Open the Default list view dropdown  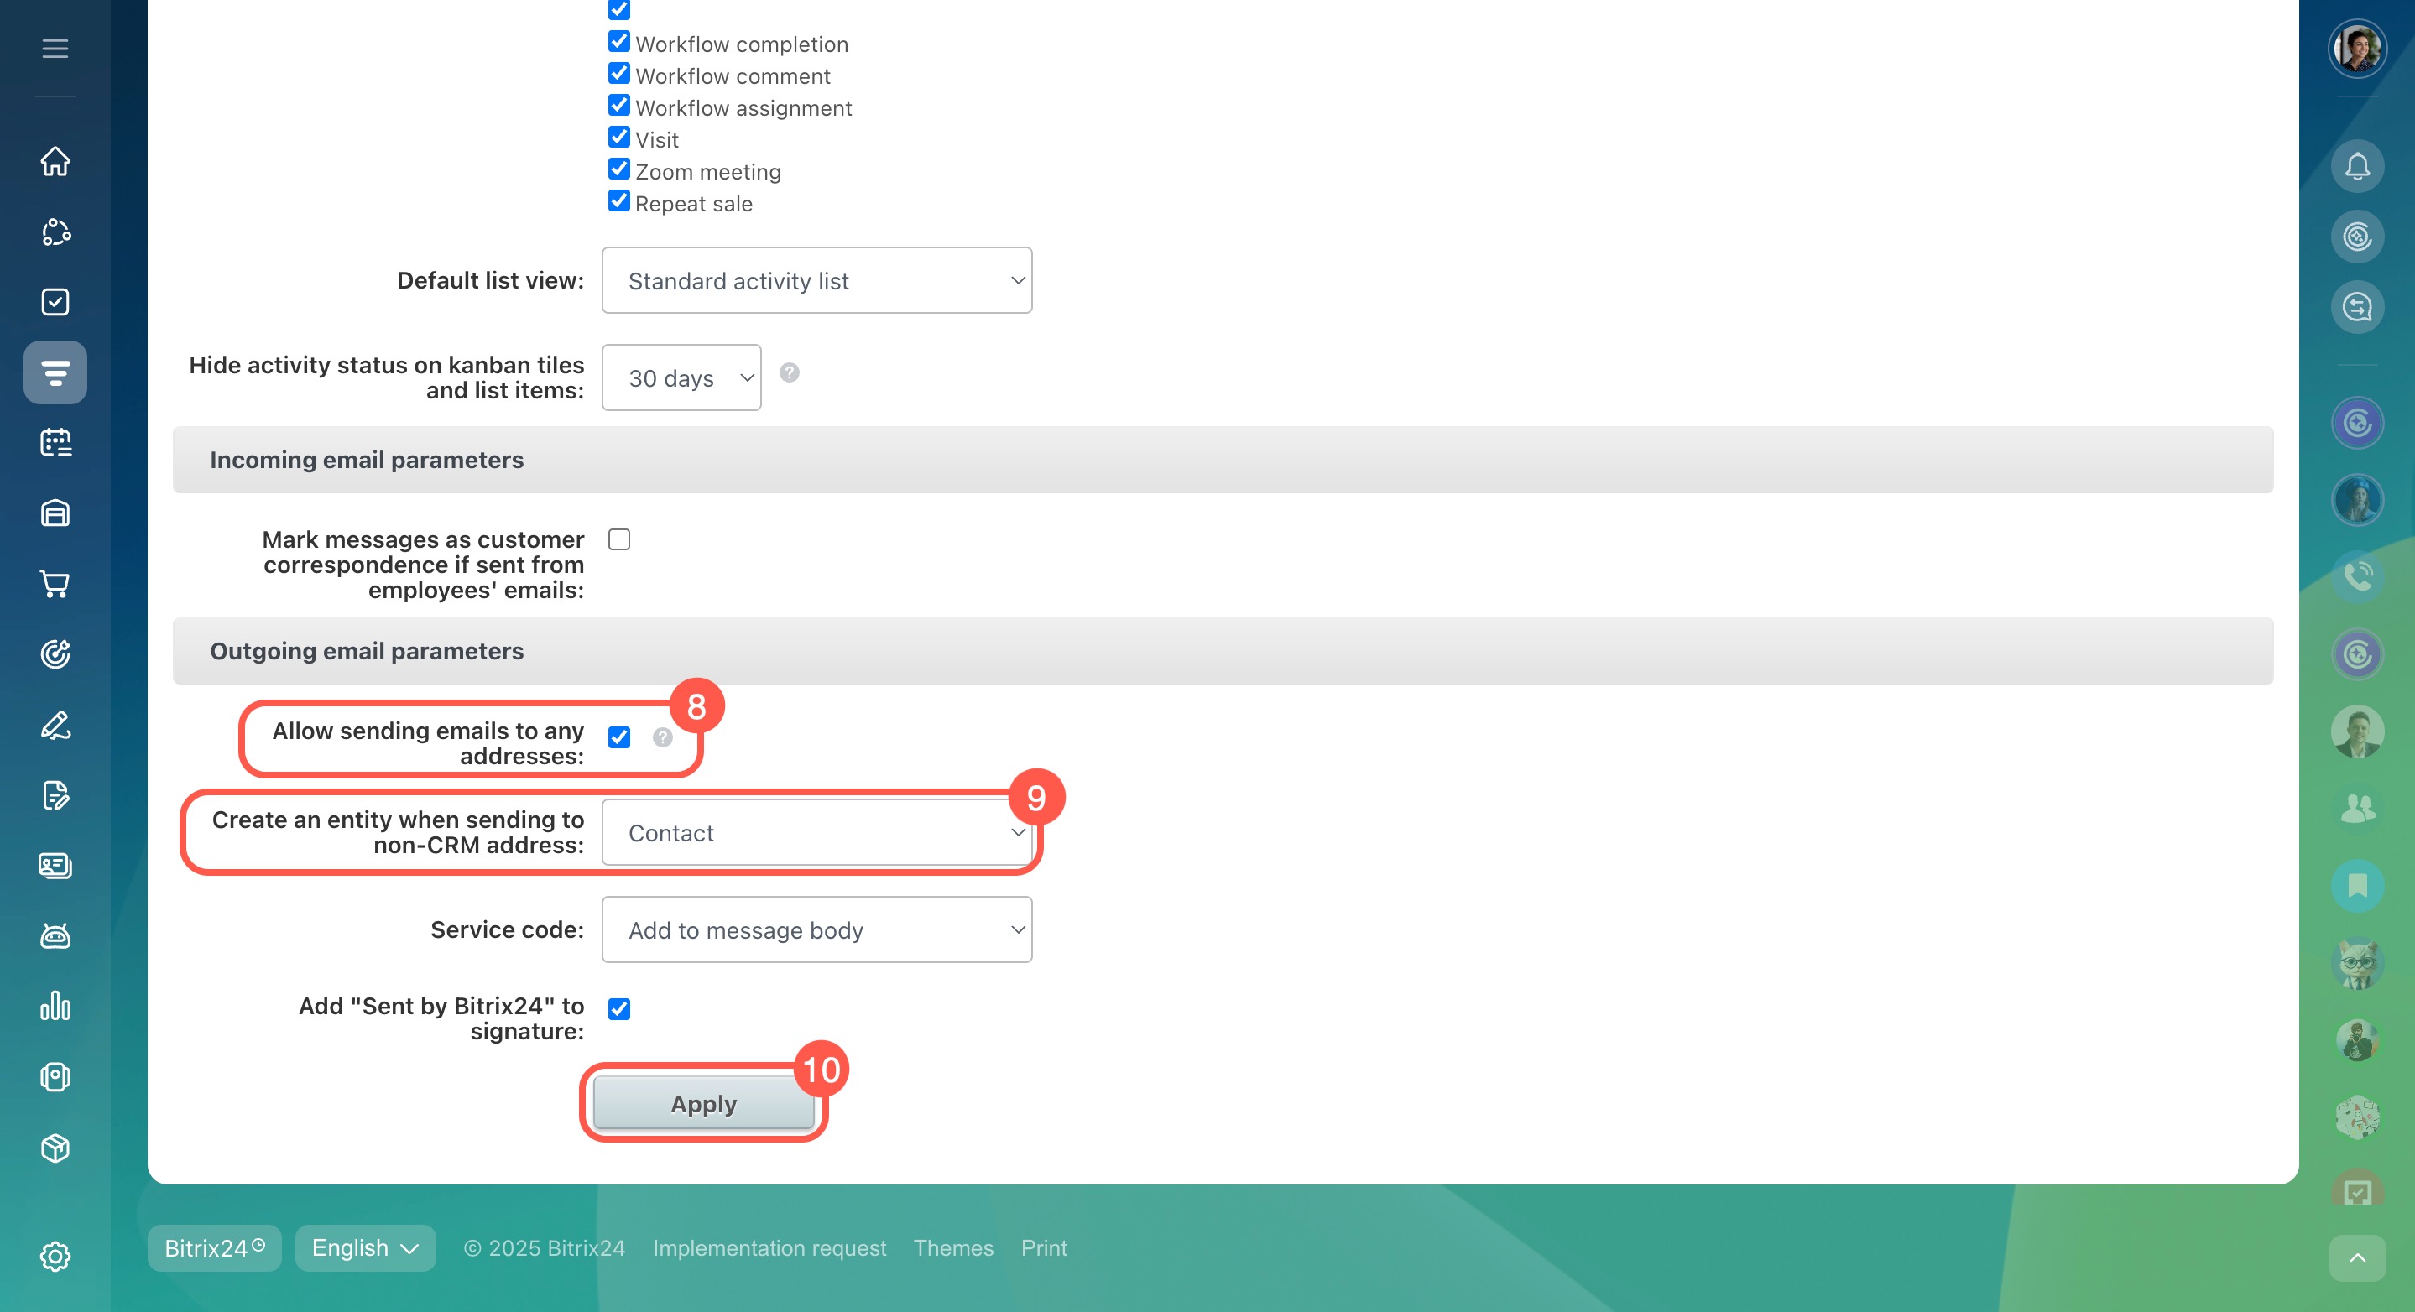pos(816,280)
